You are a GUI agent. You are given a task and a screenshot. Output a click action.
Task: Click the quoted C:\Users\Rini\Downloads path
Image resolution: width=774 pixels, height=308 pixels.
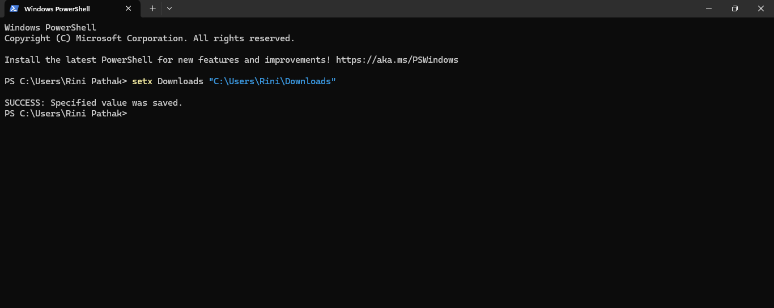[x=272, y=81]
